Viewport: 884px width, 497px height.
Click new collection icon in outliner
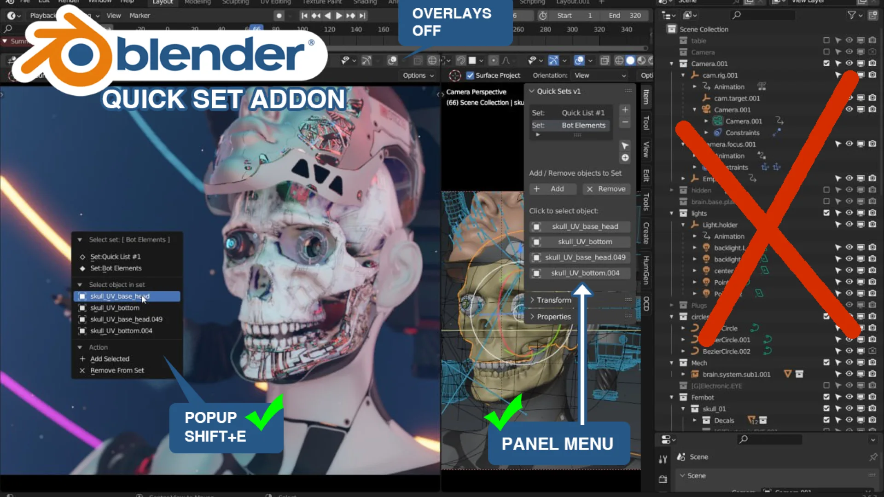pyautogui.click(x=872, y=15)
